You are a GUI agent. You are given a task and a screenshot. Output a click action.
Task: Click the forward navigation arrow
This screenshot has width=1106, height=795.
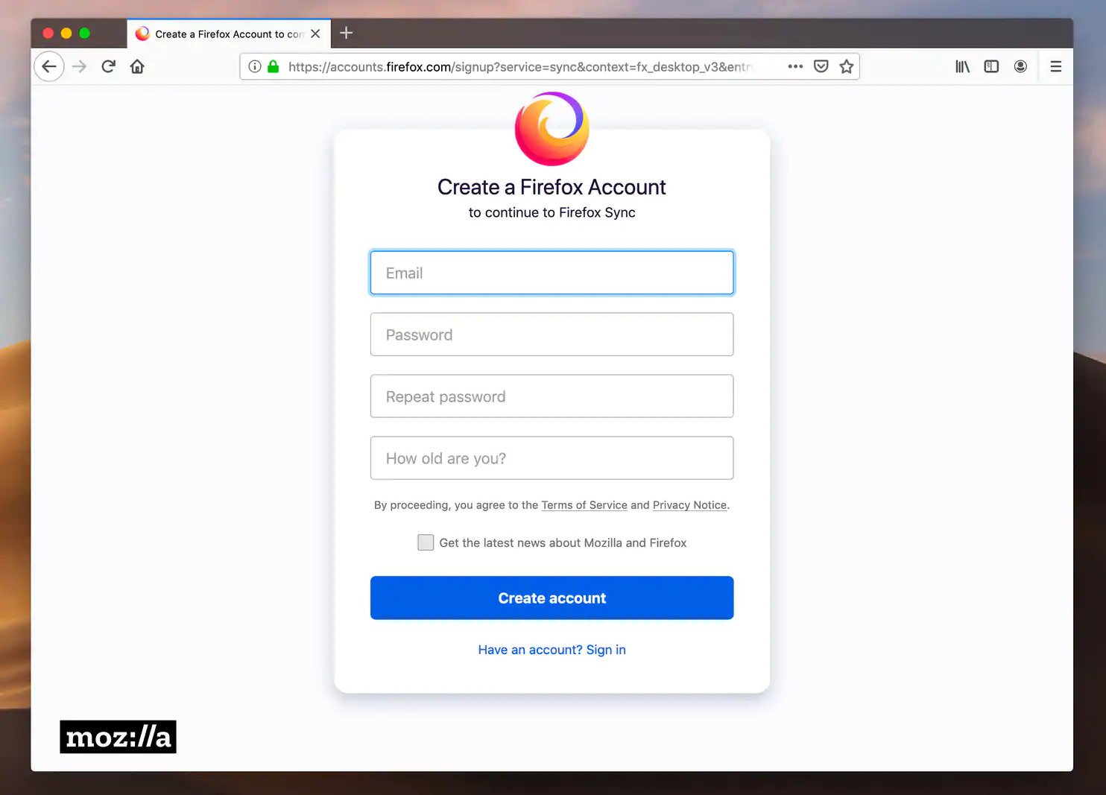click(79, 66)
